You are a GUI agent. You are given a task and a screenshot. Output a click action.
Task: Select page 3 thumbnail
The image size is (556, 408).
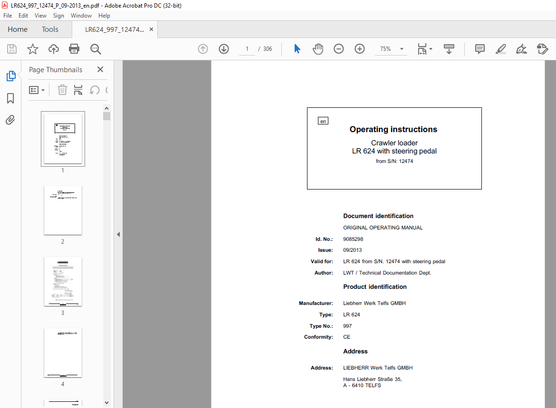click(x=63, y=282)
